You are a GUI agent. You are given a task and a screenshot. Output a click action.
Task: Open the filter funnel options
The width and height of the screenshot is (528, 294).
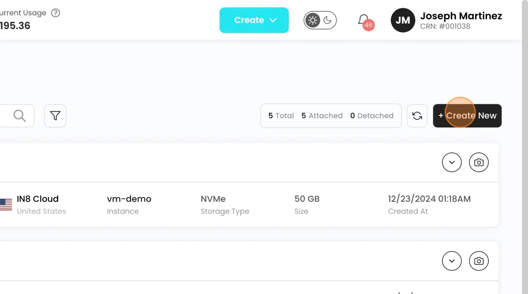(55, 116)
